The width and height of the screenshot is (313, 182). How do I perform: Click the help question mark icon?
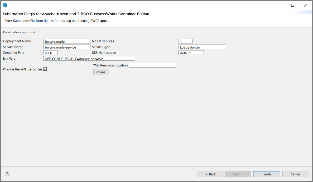coord(7,174)
